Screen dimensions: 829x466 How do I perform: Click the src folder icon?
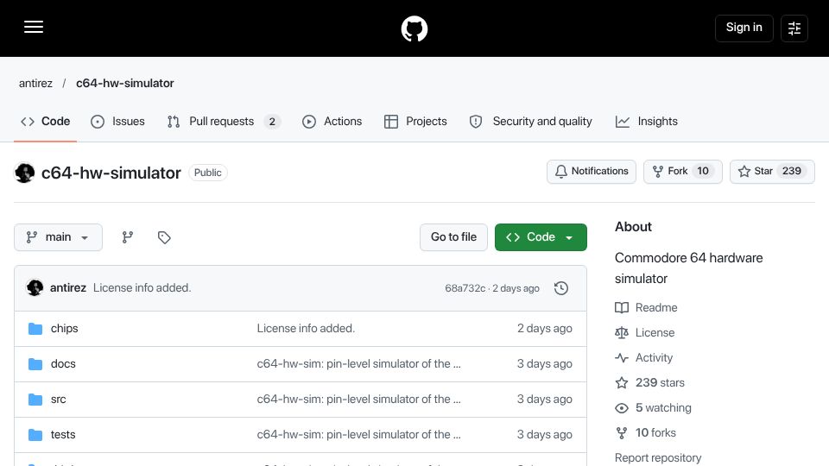(35, 400)
